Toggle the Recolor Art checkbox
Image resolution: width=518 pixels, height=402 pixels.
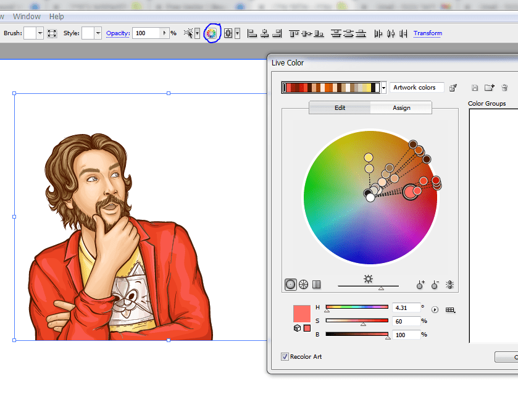285,356
